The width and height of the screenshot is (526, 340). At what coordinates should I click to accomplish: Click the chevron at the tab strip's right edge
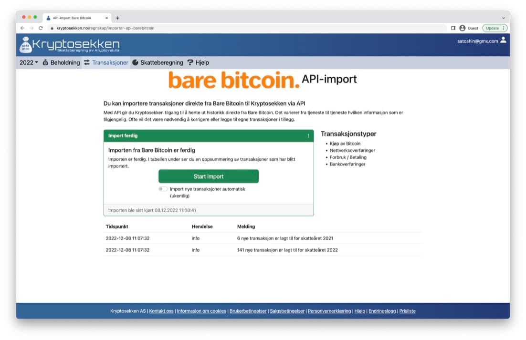[x=503, y=18]
